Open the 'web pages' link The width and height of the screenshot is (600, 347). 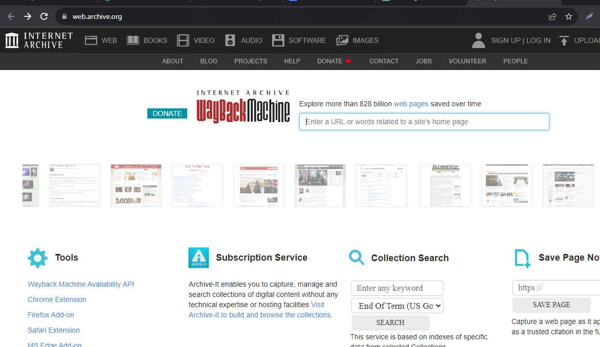411,104
